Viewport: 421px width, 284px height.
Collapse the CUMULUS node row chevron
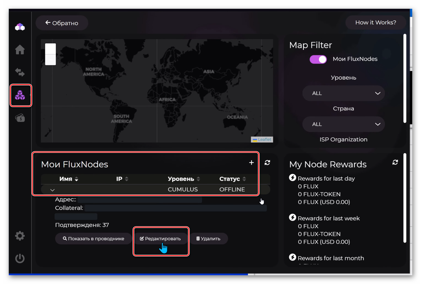tap(52, 190)
